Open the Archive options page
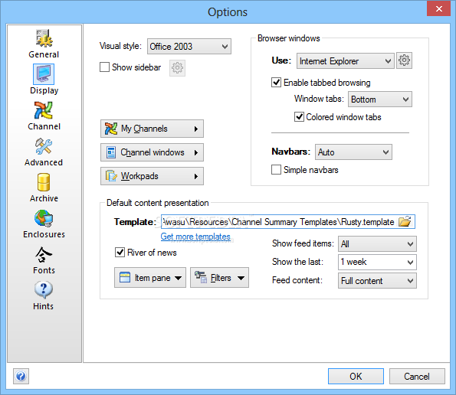This screenshot has width=456, height=395. click(44, 188)
